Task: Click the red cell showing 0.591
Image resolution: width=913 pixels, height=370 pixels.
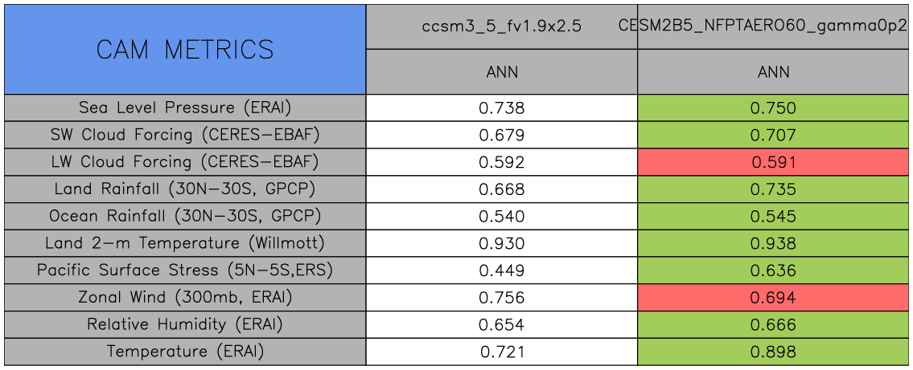Action: click(x=773, y=162)
